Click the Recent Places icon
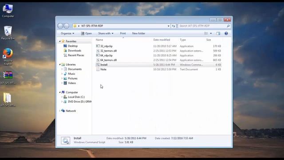 point(65,55)
